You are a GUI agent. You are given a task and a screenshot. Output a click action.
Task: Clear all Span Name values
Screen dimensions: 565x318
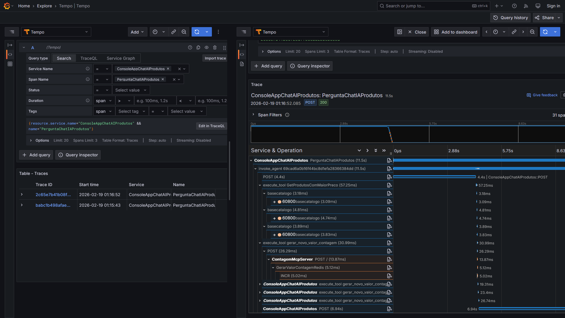(174, 79)
